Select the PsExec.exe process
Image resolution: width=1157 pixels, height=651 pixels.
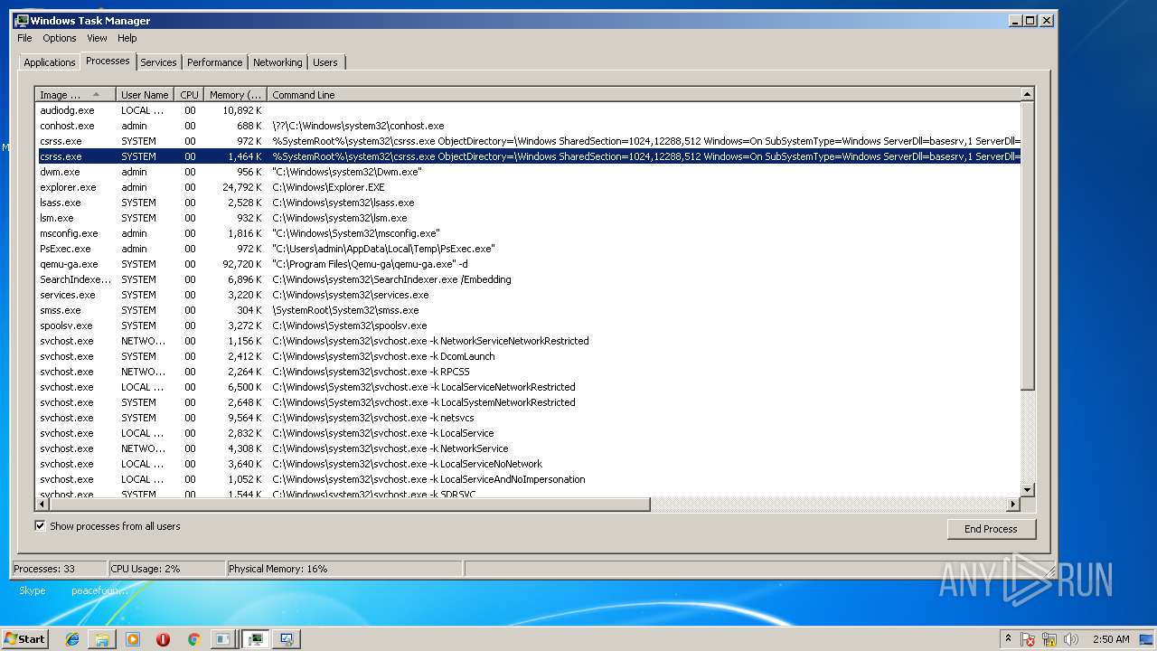click(x=528, y=249)
